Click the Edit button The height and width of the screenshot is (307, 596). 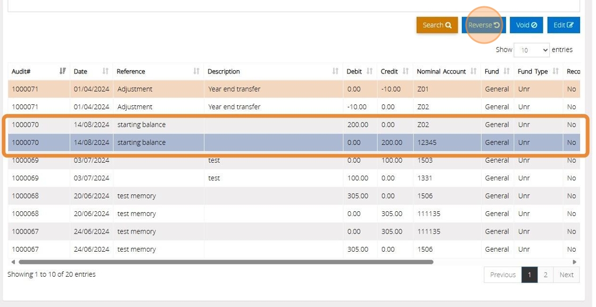tap(564, 25)
